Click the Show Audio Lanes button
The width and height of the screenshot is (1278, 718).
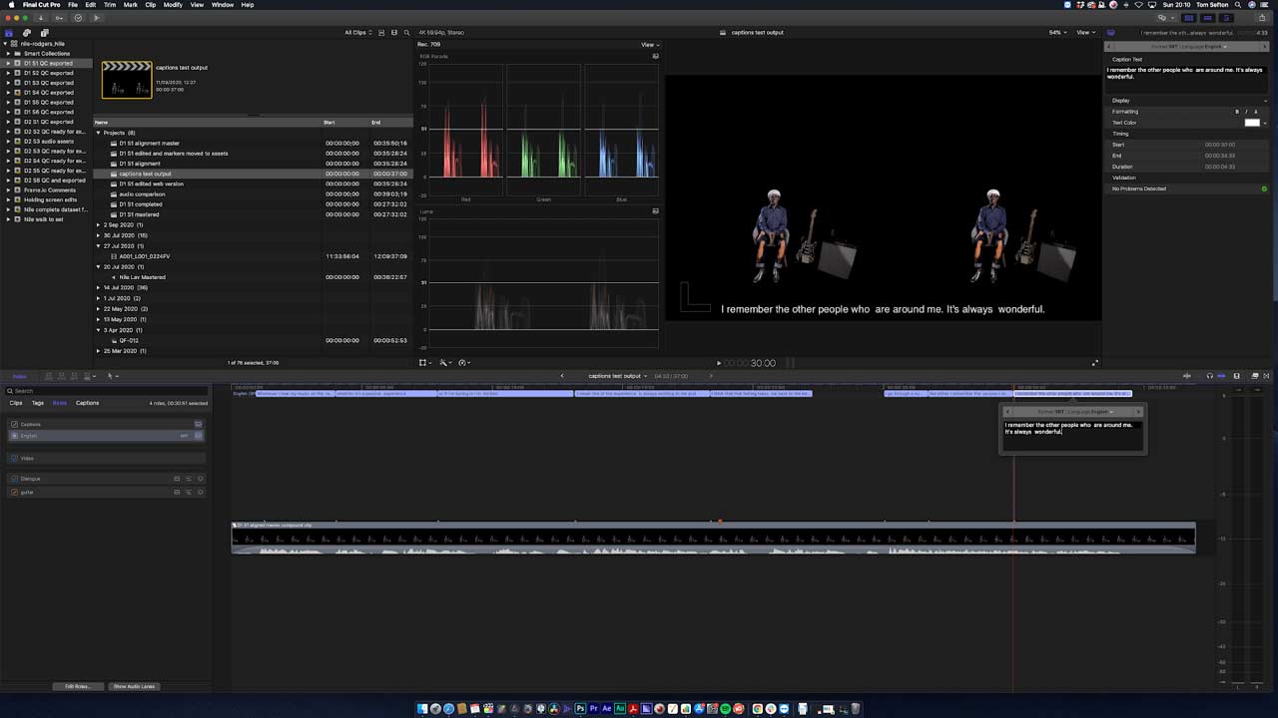134,686
